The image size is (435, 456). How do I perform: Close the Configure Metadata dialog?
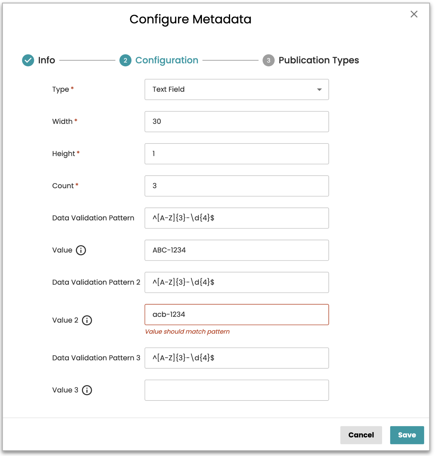414,14
